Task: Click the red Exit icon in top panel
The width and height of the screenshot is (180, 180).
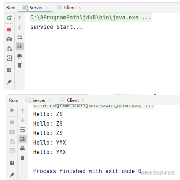Action: pyautogui.click(x=9, y=58)
